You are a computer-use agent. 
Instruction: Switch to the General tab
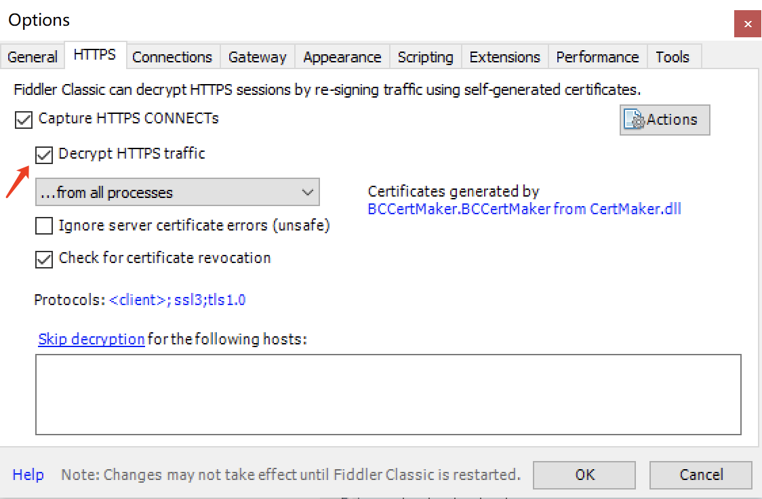tap(32, 57)
